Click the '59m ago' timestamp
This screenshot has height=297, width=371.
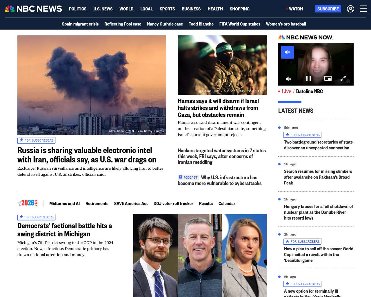click(x=291, y=128)
